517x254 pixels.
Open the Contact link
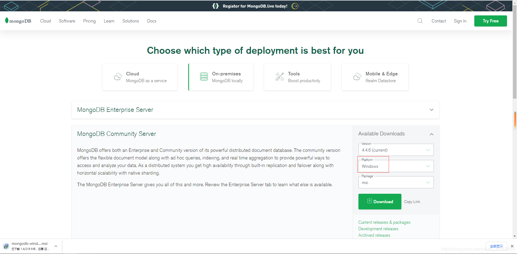click(x=439, y=21)
